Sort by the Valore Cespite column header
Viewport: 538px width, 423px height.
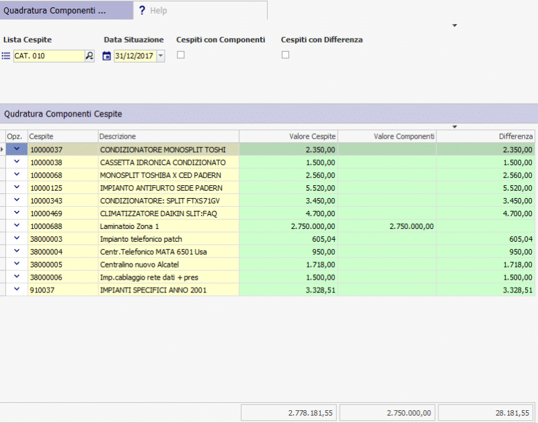point(289,137)
